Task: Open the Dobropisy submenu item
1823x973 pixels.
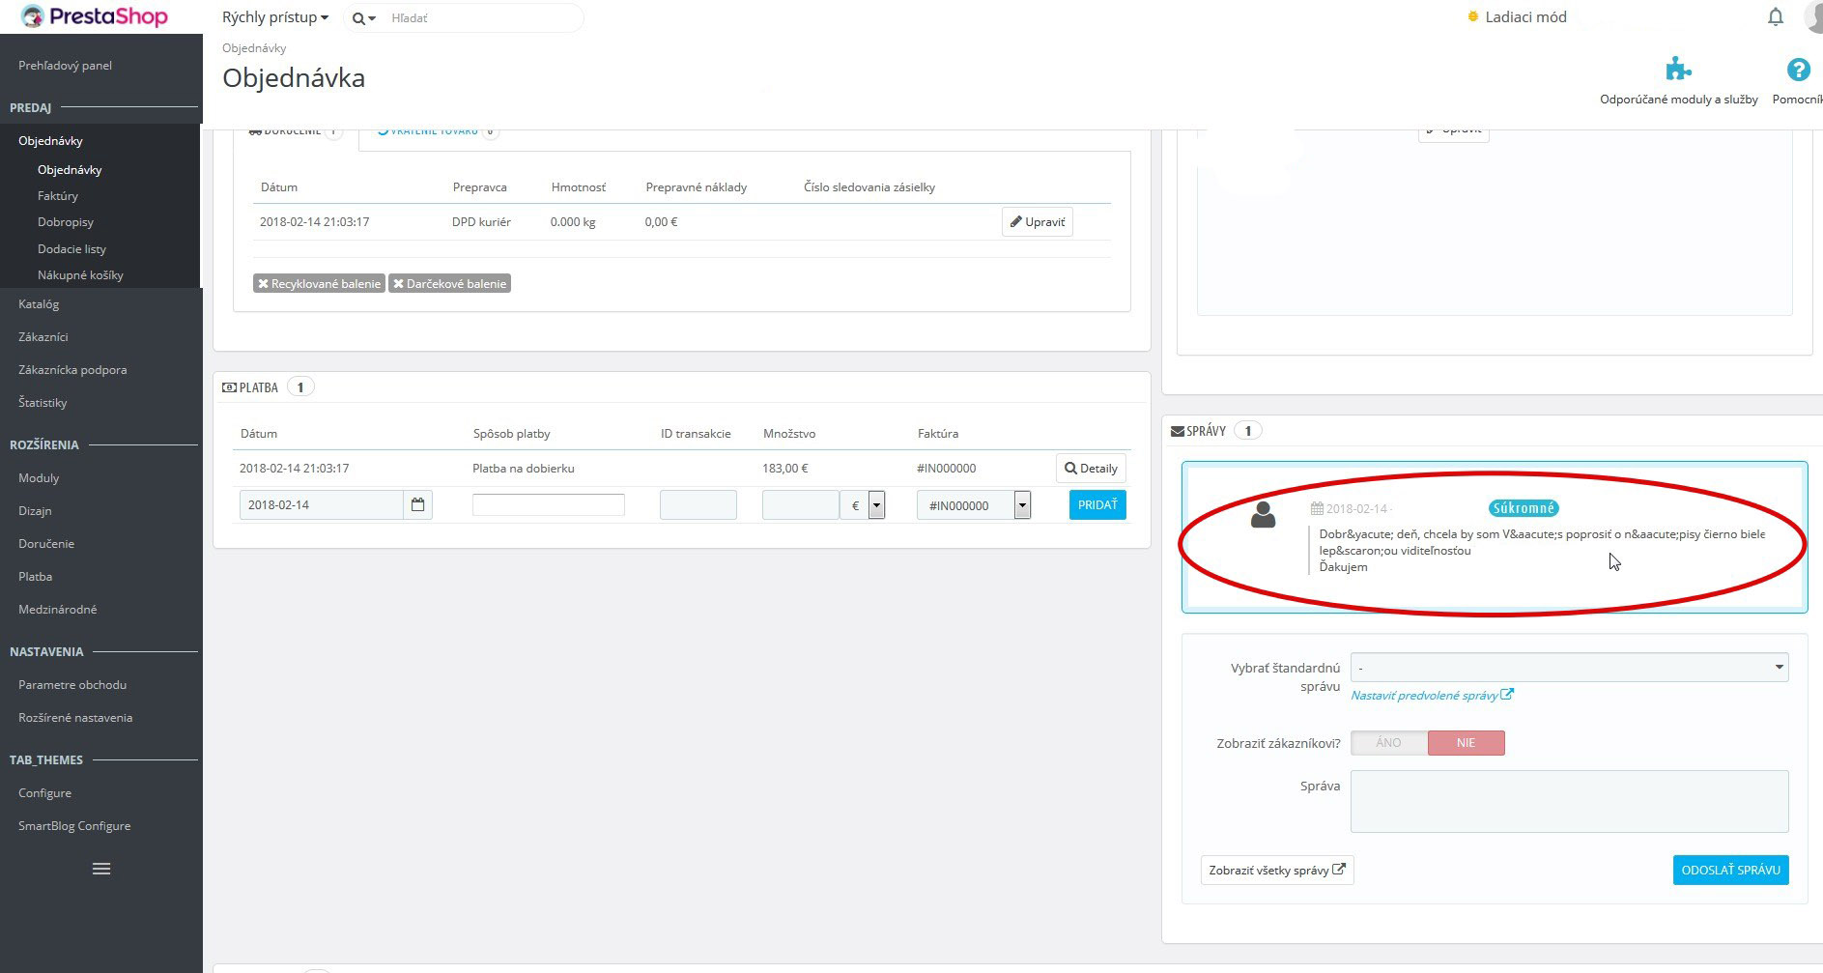Action: 66,222
